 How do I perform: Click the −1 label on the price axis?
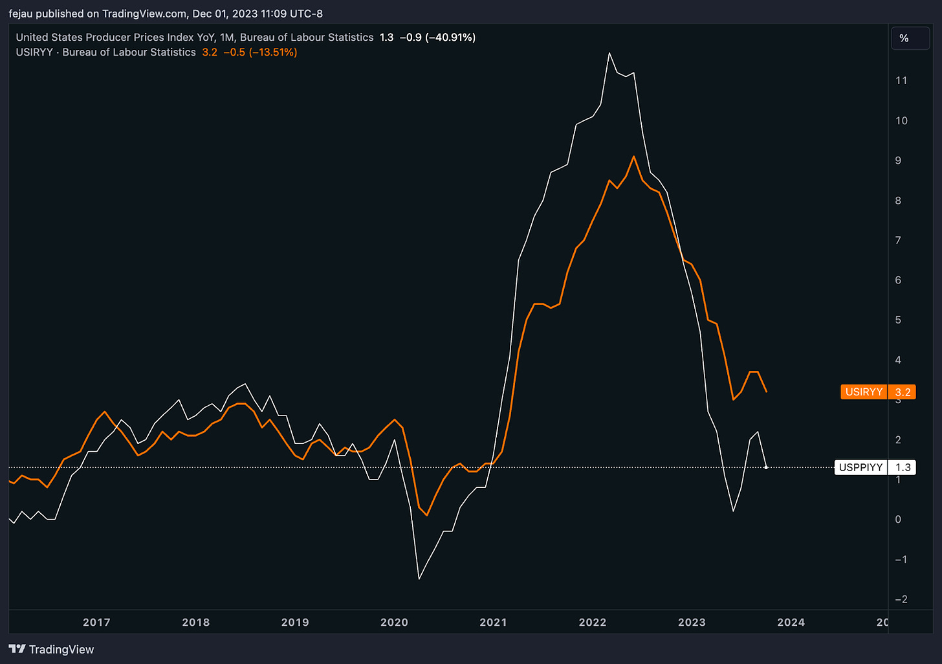pyautogui.click(x=901, y=560)
